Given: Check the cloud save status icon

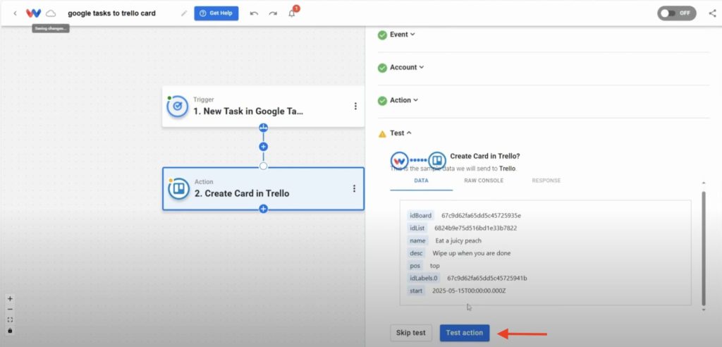Looking at the screenshot, I should click(51, 13).
